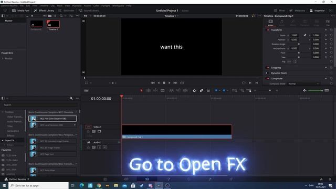Image resolution: width=336 pixels, height=189 pixels.
Task: Enable the Dynamic Zoom switch
Action: pyautogui.click(x=267, y=73)
